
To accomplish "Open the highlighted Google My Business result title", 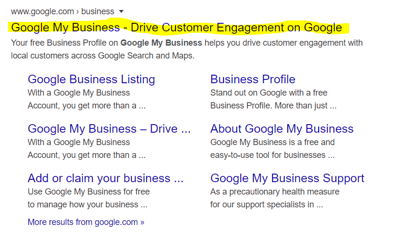I will coord(176,28).
